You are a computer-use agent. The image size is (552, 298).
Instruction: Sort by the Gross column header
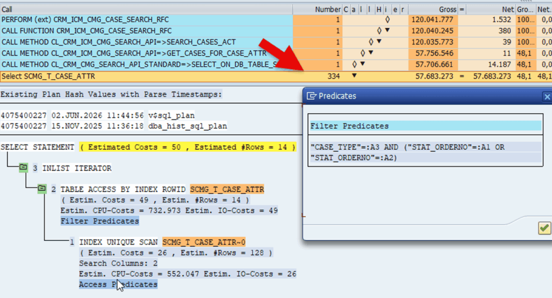[433, 10]
